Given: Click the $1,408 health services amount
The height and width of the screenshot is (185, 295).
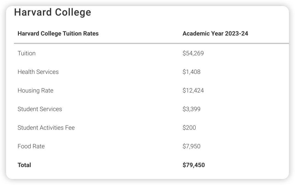Looking at the screenshot, I should click(191, 72).
